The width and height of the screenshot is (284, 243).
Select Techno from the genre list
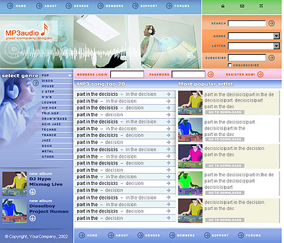click(x=49, y=129)
